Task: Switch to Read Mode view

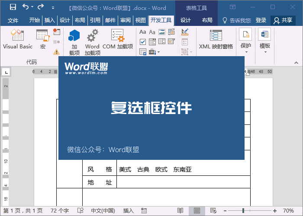Action: [x=180, y=211]
